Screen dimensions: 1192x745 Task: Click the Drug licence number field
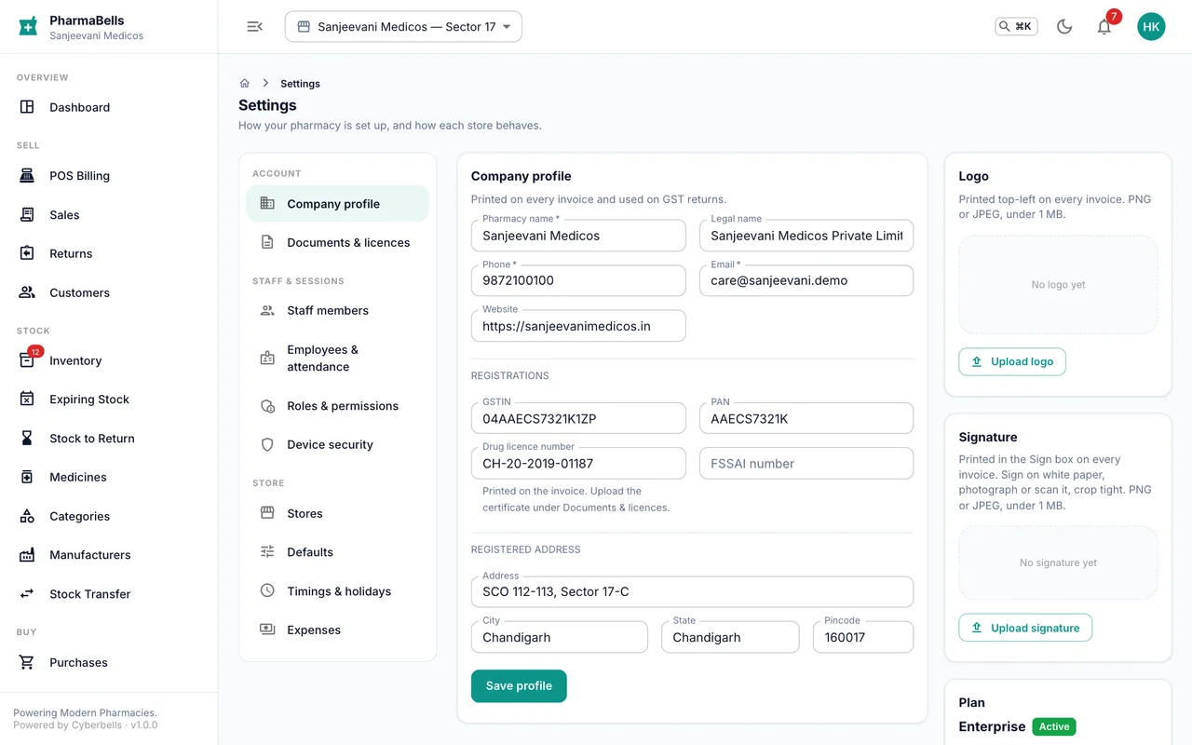point(578,463)
